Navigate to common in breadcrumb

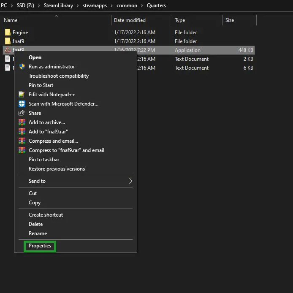click(x=127, y=5)
